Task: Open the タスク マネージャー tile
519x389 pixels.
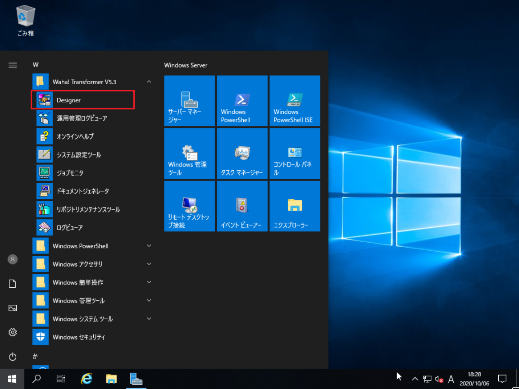Action: click(x=242, y=154)
